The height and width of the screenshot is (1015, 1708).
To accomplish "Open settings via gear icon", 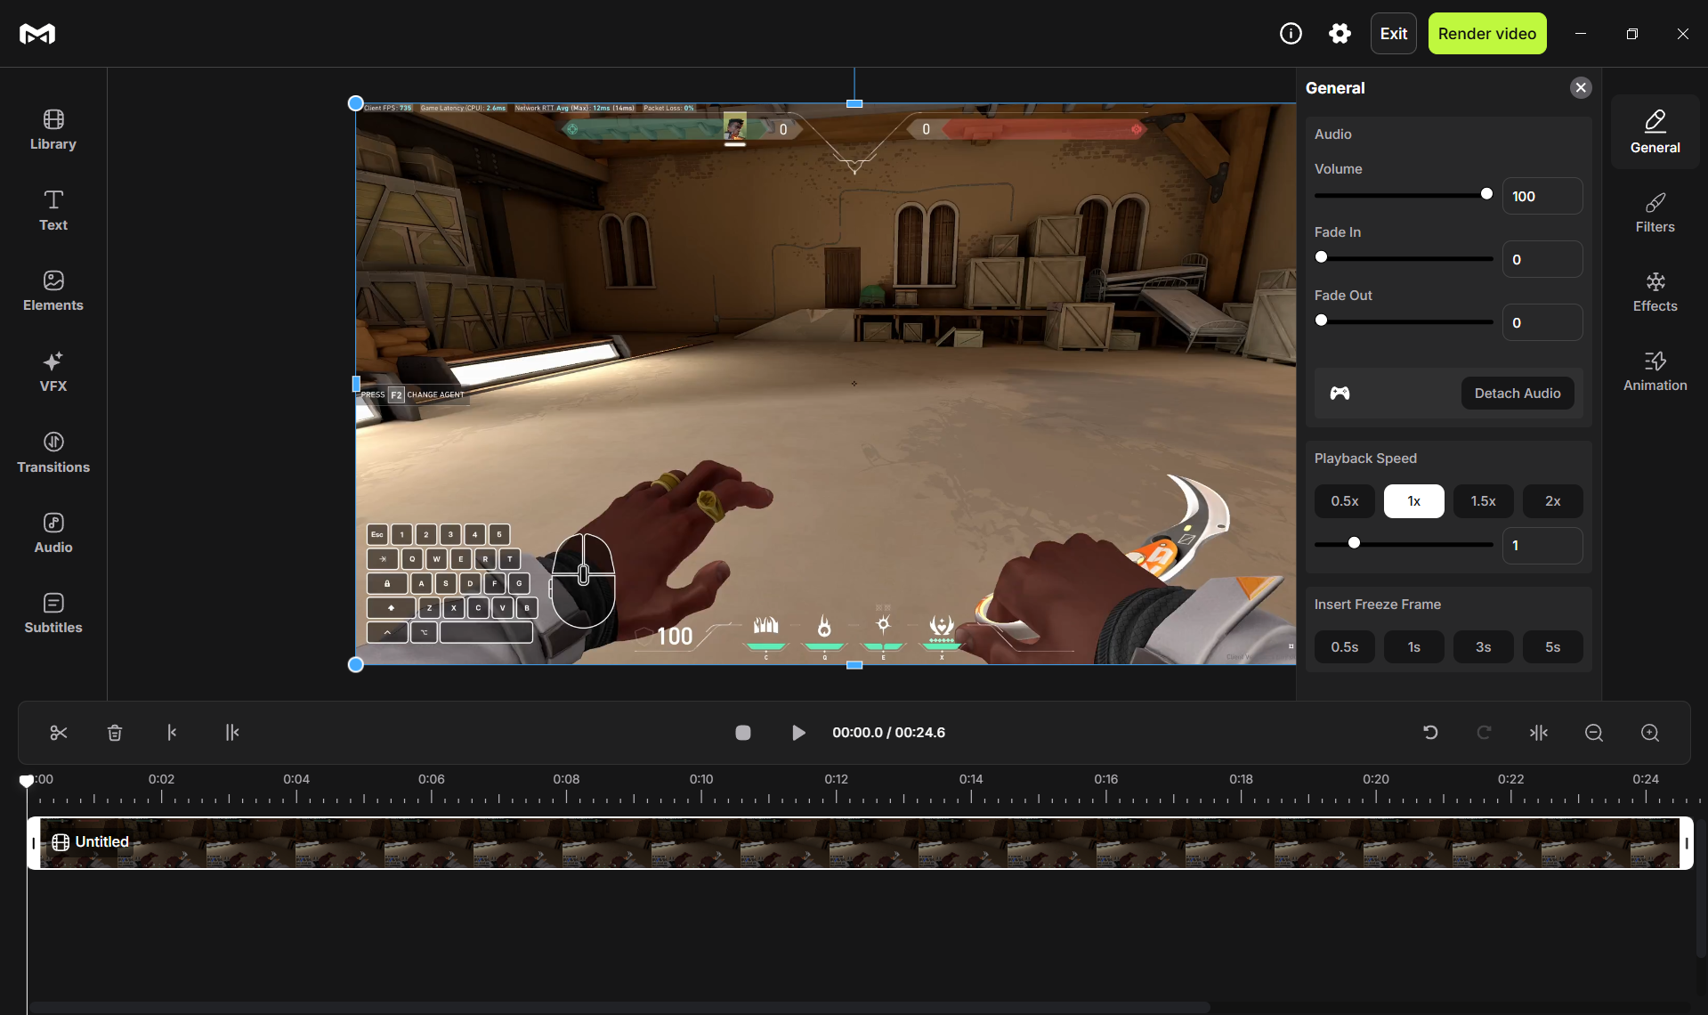I will click(1340, 34).
